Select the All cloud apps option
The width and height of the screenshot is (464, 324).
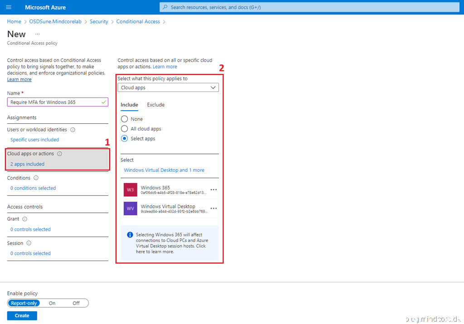pos(125,129)
